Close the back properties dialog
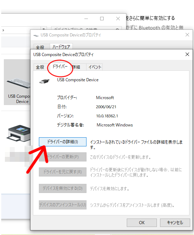This screenshot has width=194, height=235. click(x=187, y=35)
